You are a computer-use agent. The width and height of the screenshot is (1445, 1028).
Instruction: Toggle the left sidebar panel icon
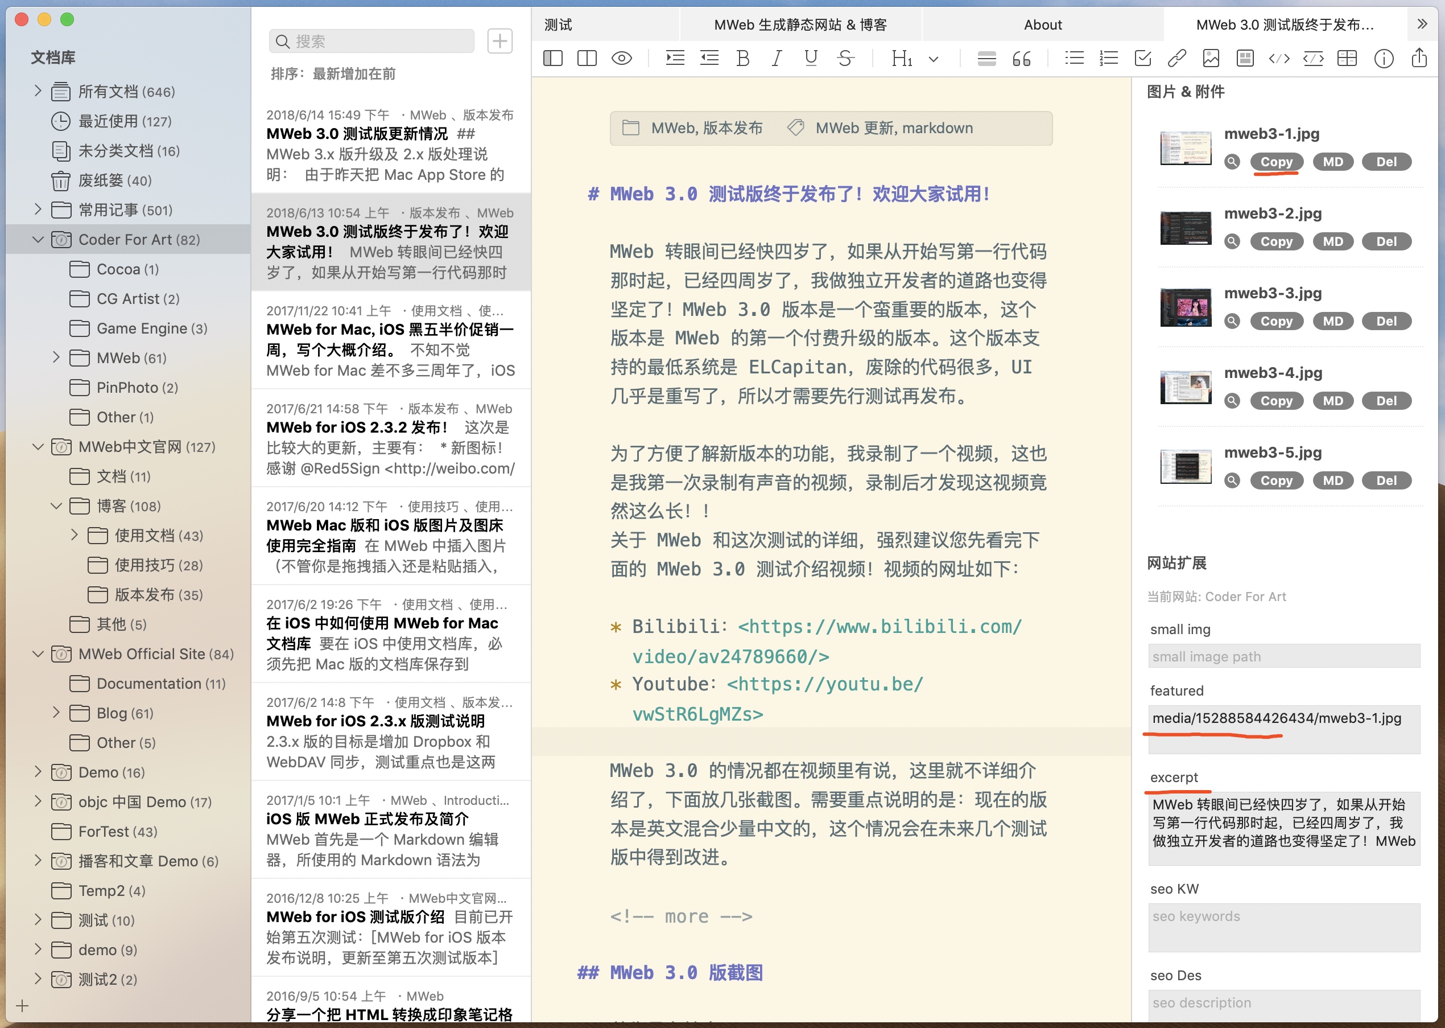[x=552, y=59]
